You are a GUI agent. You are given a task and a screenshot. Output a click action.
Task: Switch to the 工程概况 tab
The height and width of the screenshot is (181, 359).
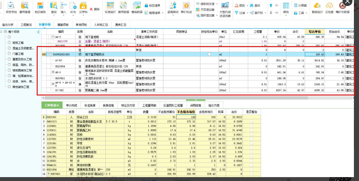26,25
